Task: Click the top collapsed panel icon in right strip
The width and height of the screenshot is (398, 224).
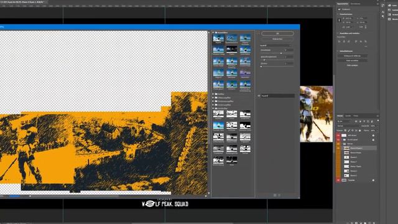Action: point(383,6)
